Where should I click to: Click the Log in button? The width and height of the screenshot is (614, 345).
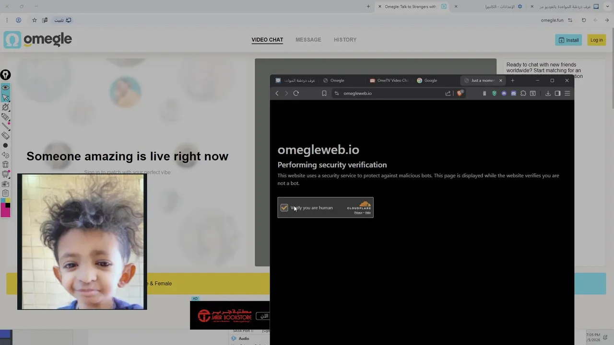[x=597, y=40]
